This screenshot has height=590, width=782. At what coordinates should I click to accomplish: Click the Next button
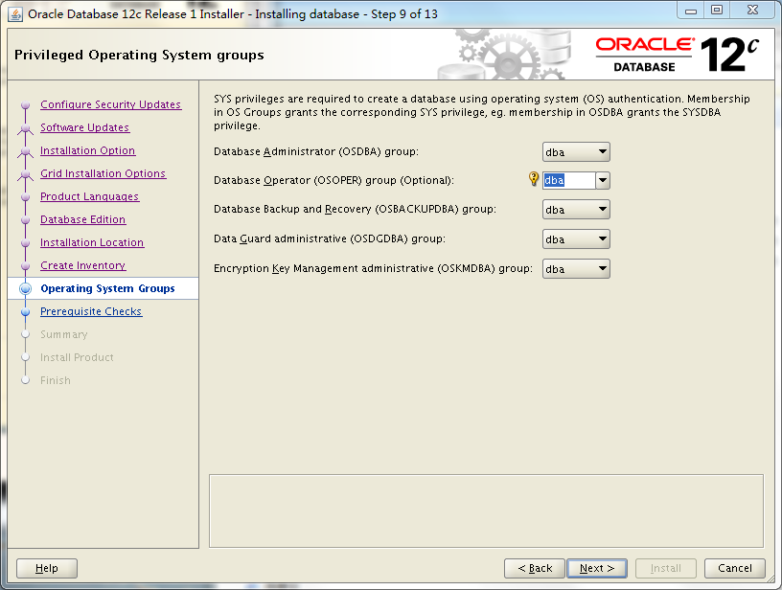[596, 567]
